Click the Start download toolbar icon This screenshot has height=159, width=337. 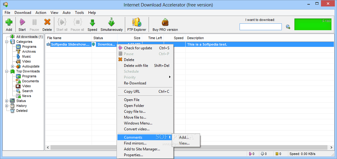(22, 22)
